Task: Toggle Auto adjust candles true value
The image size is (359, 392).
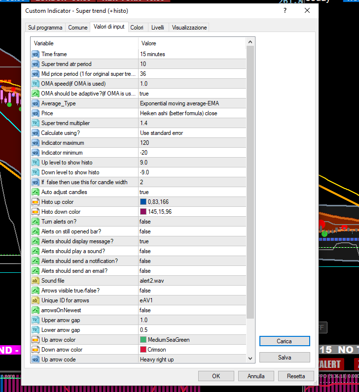Action: coord(192,192)
